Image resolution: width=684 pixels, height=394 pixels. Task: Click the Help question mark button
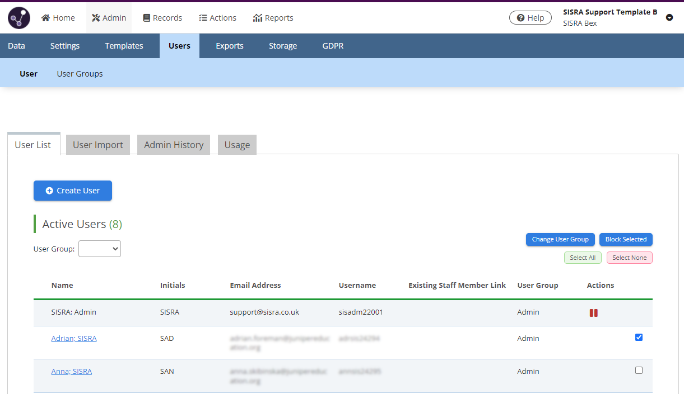[x=530, y=18]
